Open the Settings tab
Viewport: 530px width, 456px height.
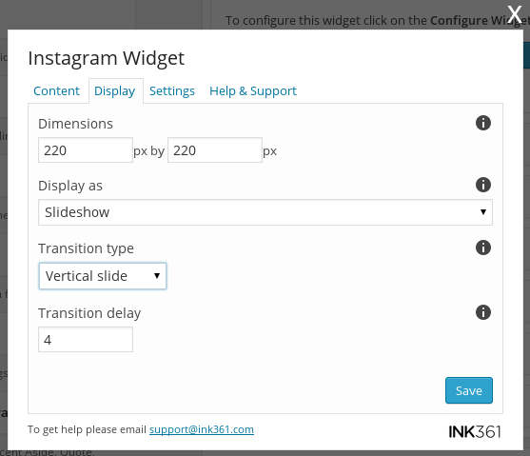(172, 91)
